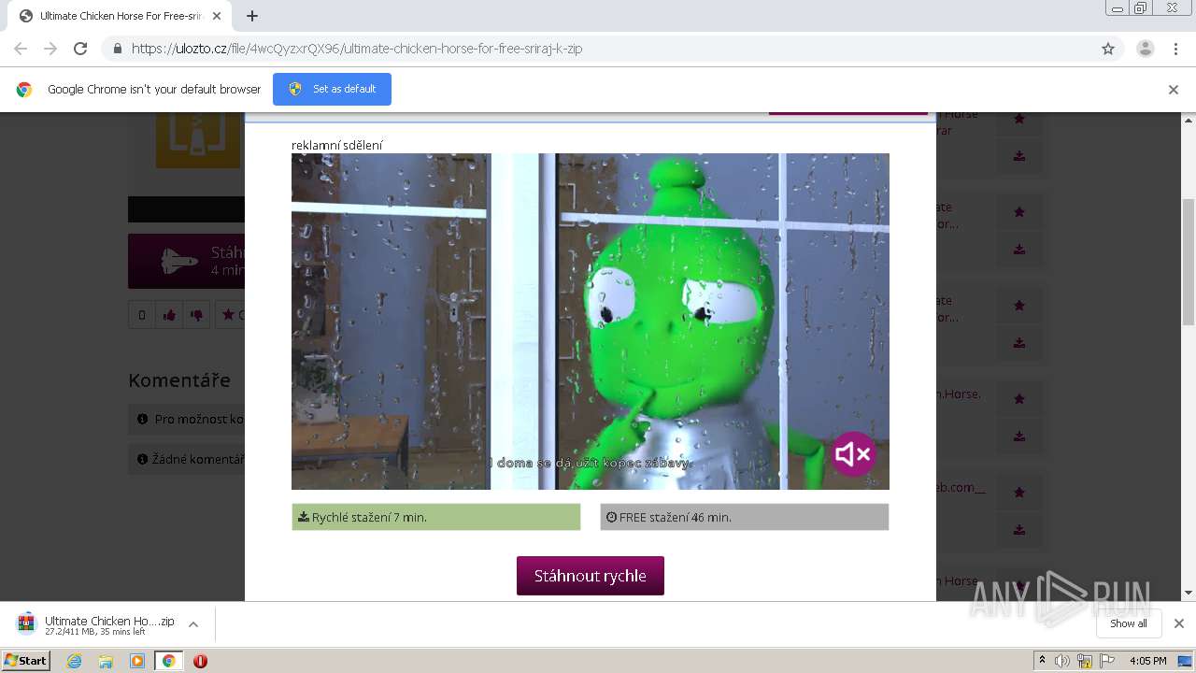The height and width of the screenshot is (673, 1196).
Task: Open the Windows Start menu
Action: [26, 661]
